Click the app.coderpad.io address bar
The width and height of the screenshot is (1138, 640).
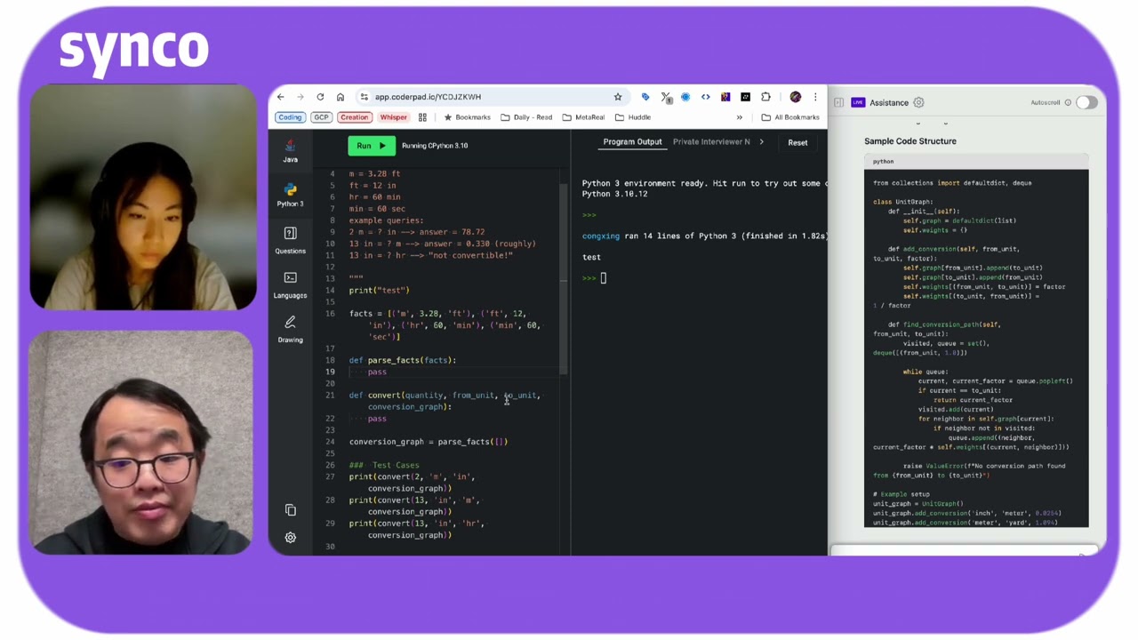(491, 97)
